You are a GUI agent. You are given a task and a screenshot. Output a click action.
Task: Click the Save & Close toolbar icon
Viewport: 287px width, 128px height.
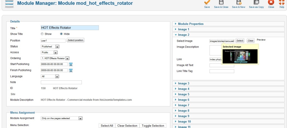[221, 2]
